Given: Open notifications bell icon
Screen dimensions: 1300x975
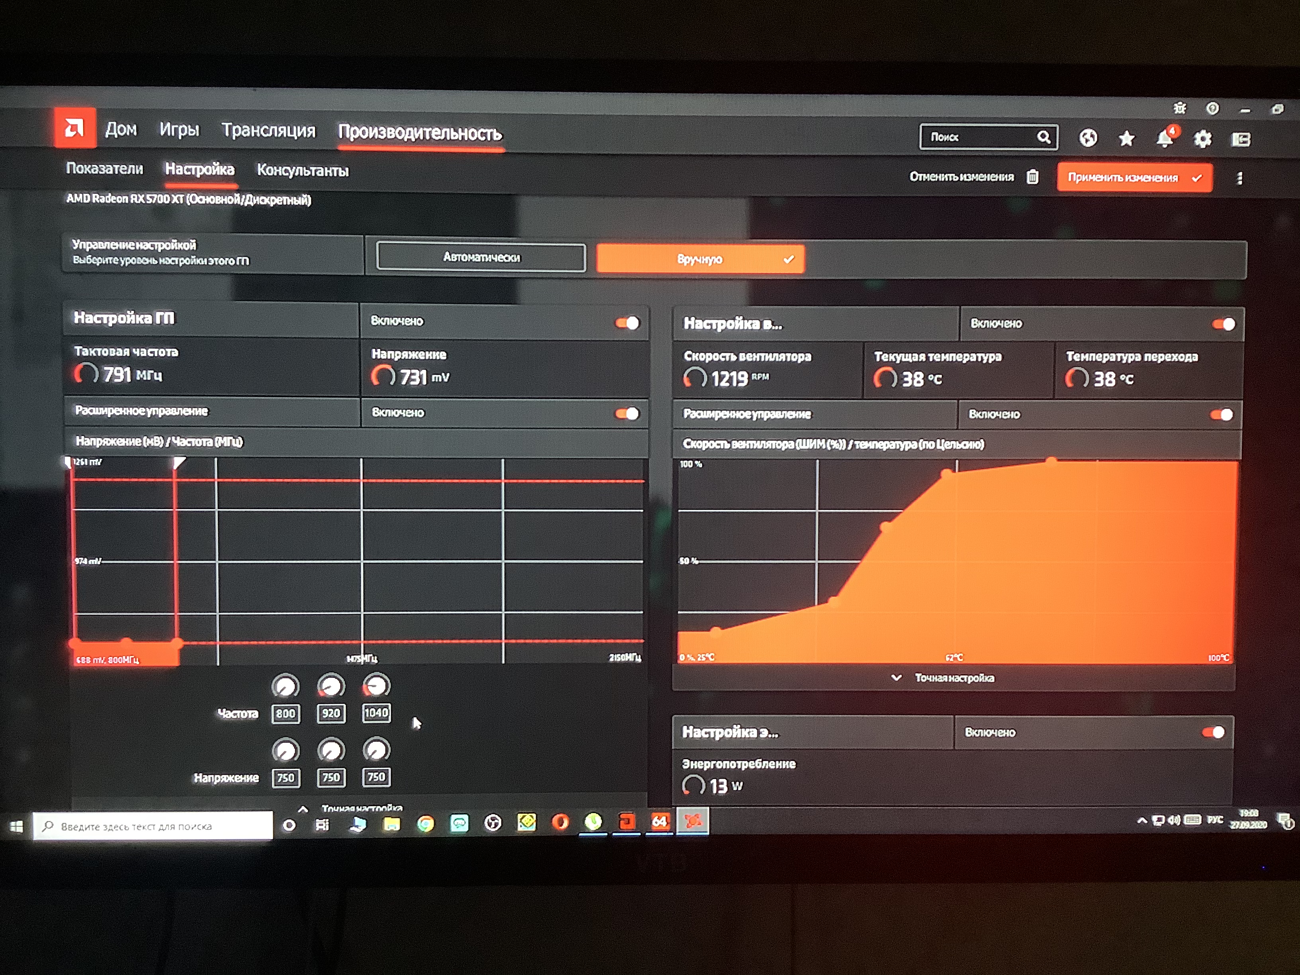Looking at the screenshot, I should [x=1164, y=139].
